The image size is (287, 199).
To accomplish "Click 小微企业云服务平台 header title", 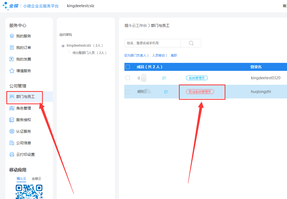I will [x=41, y=6].
